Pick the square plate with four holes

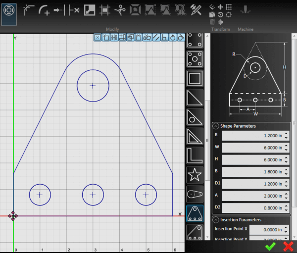[x=195, y=59]
